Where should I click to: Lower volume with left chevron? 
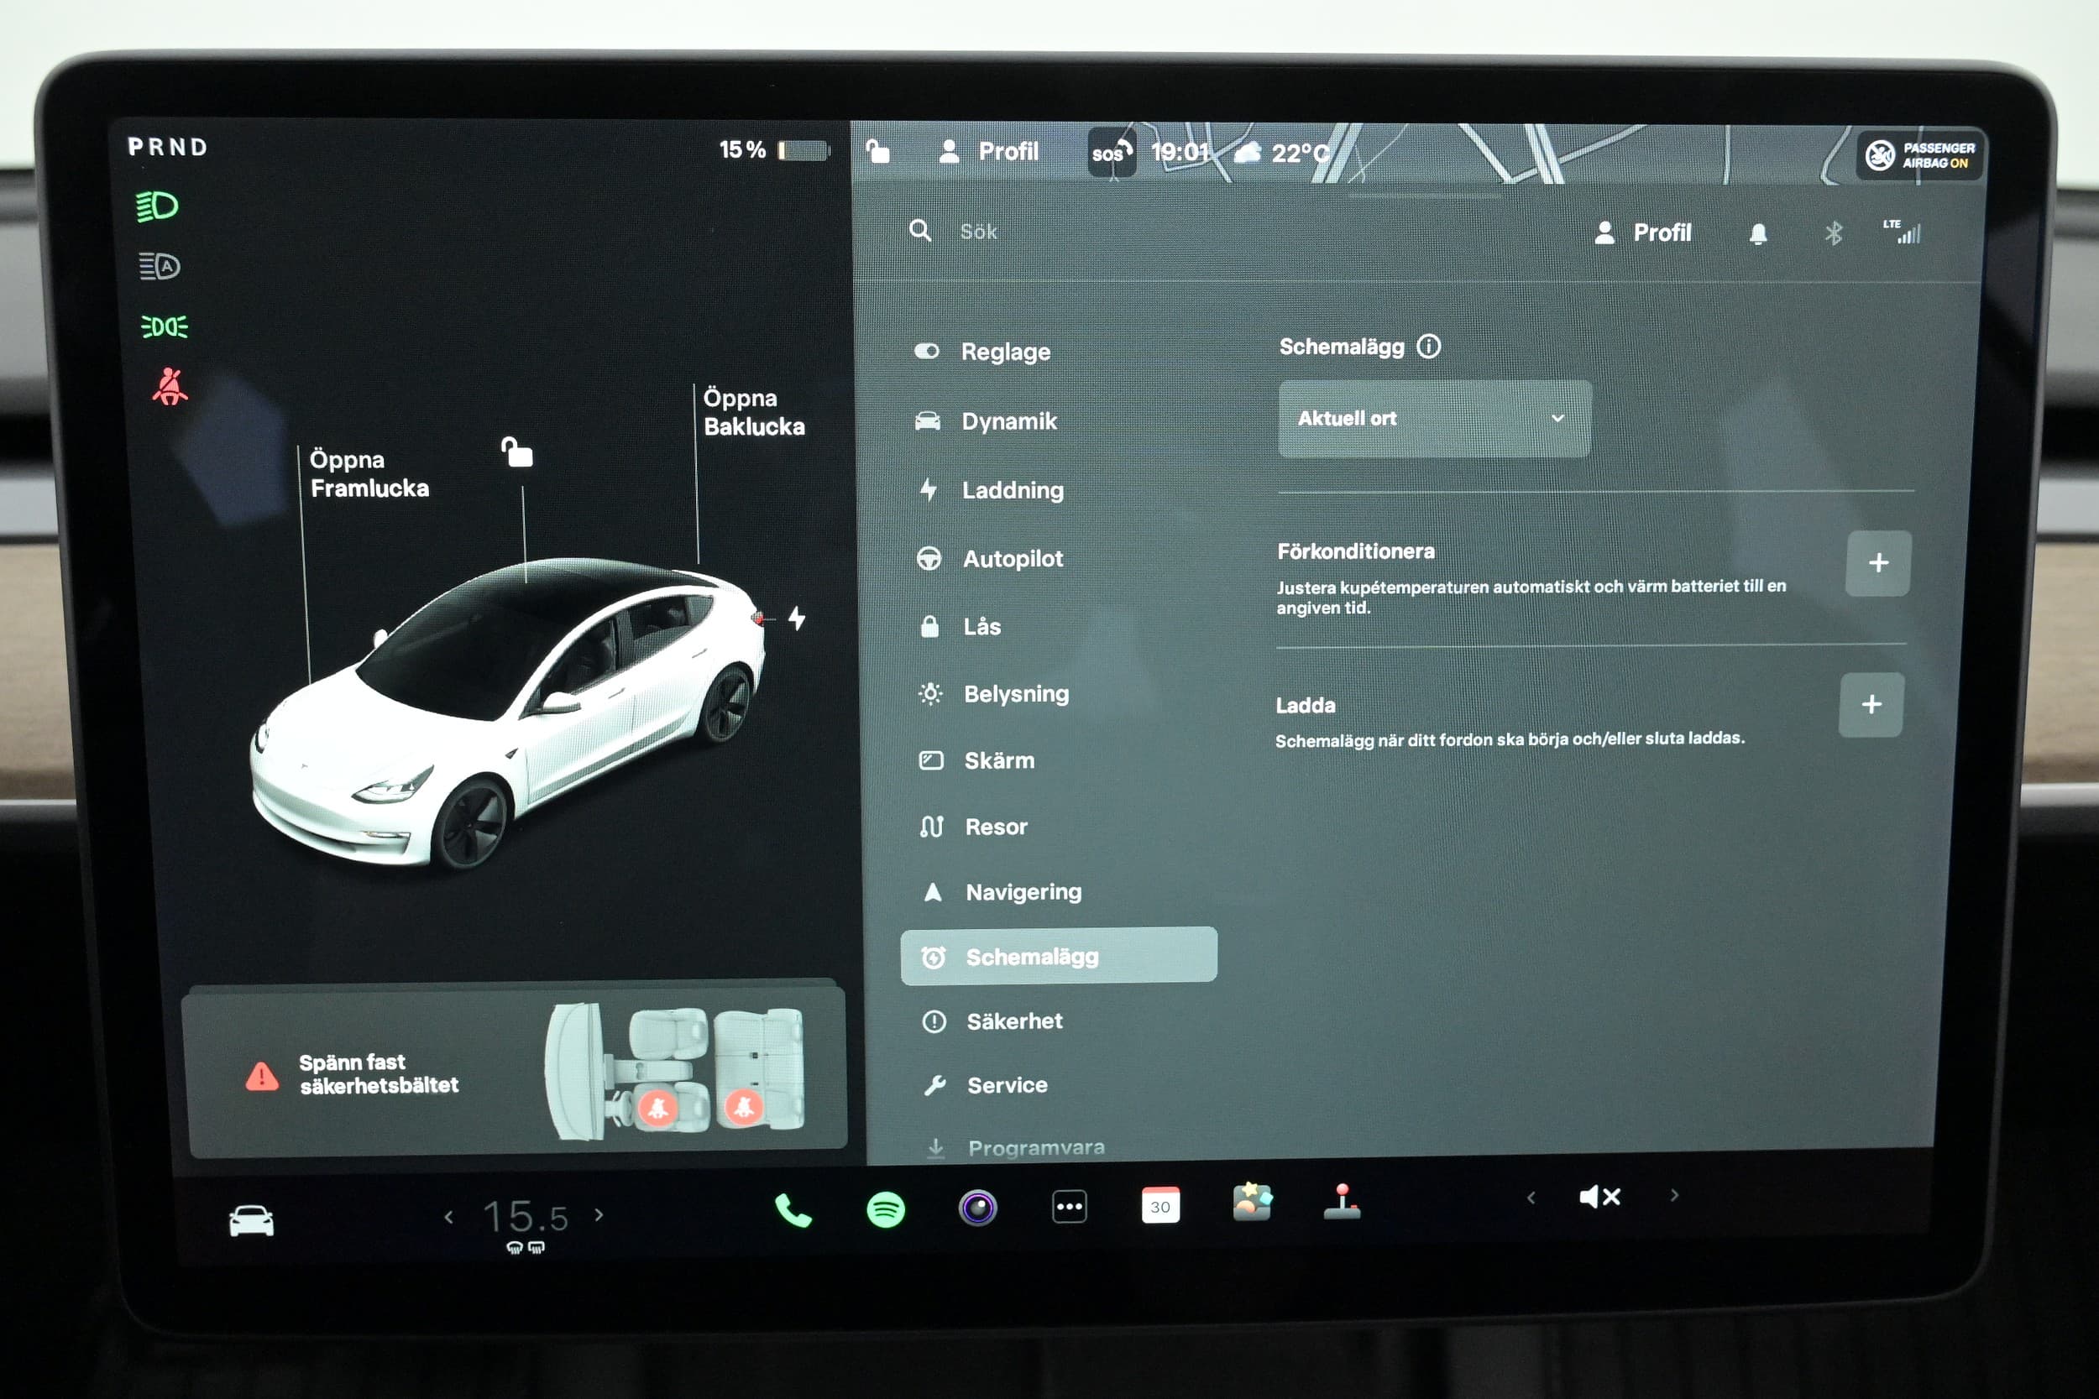[1531, 1198]
